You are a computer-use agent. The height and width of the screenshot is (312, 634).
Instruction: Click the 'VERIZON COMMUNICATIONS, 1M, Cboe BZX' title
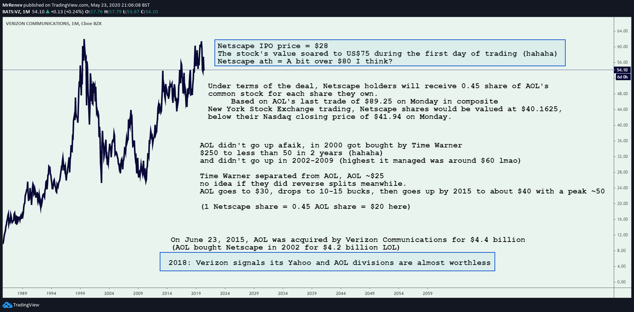(x=54, y=24)
